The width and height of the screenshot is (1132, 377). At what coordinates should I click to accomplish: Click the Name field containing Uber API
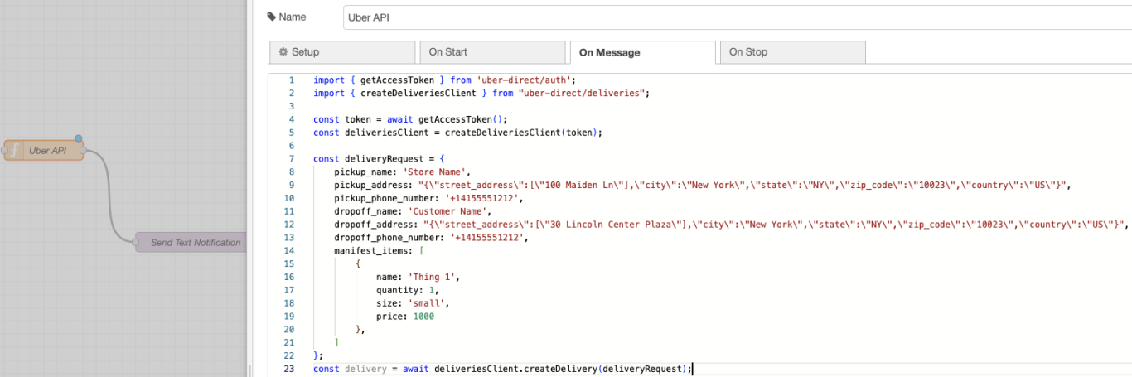pos(737,17)
